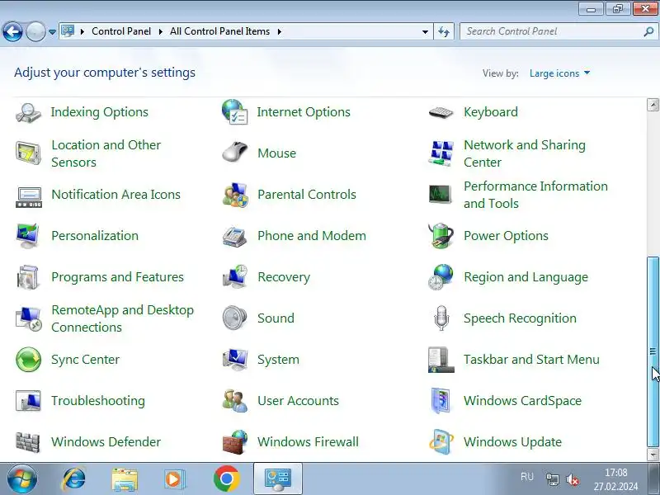Open Google Chrome from the taskbar
This screenshot has height=495, width=660.
pos(226,479)
